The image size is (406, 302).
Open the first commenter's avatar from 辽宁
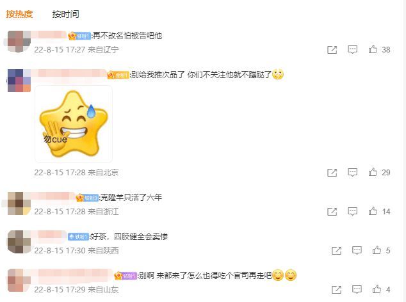[19, 42]
